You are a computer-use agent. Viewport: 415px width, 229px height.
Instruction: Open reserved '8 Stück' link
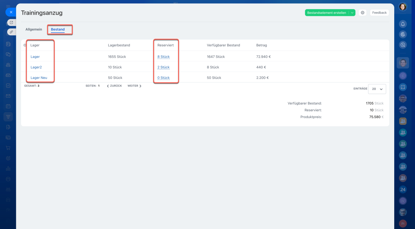pos(163,57)
